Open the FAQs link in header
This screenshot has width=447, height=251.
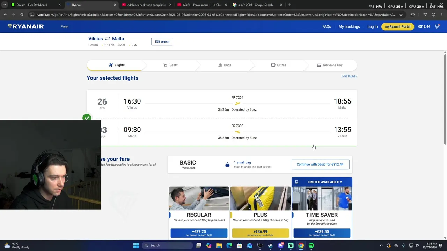327,26
